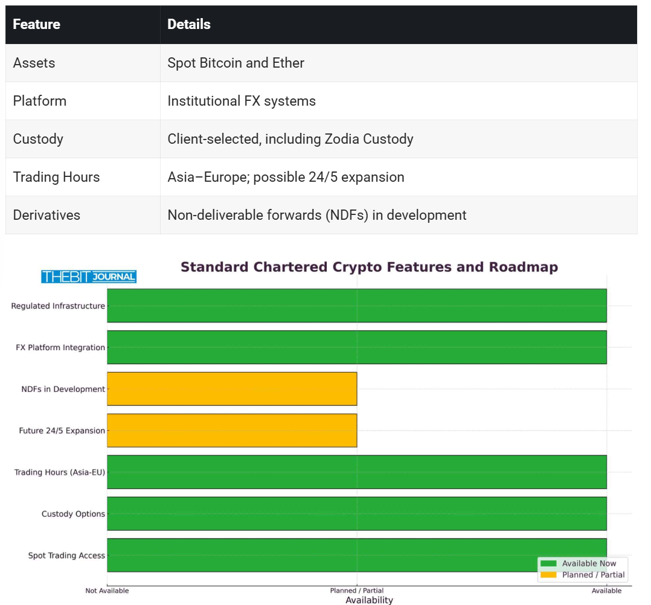Click TheBit Journal logo
The height and width of the screenshot is (605, 651).
click(89, 277)
